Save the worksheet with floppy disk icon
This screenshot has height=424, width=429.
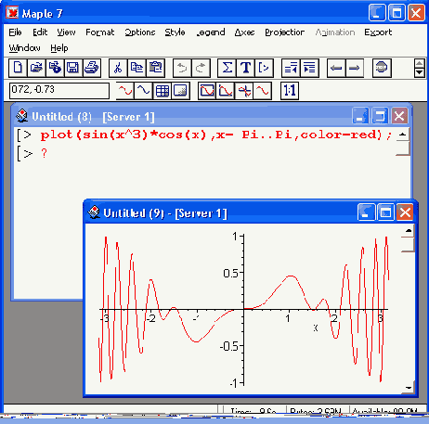point(73,68)
